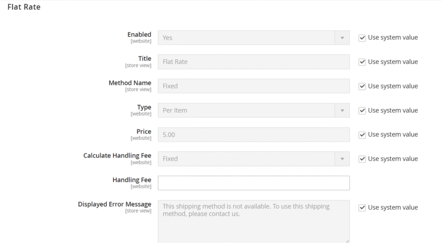This screenshot has height=248, width=442.
Task: Uncheck Use system value for Price
Action: tap(362, 135)
